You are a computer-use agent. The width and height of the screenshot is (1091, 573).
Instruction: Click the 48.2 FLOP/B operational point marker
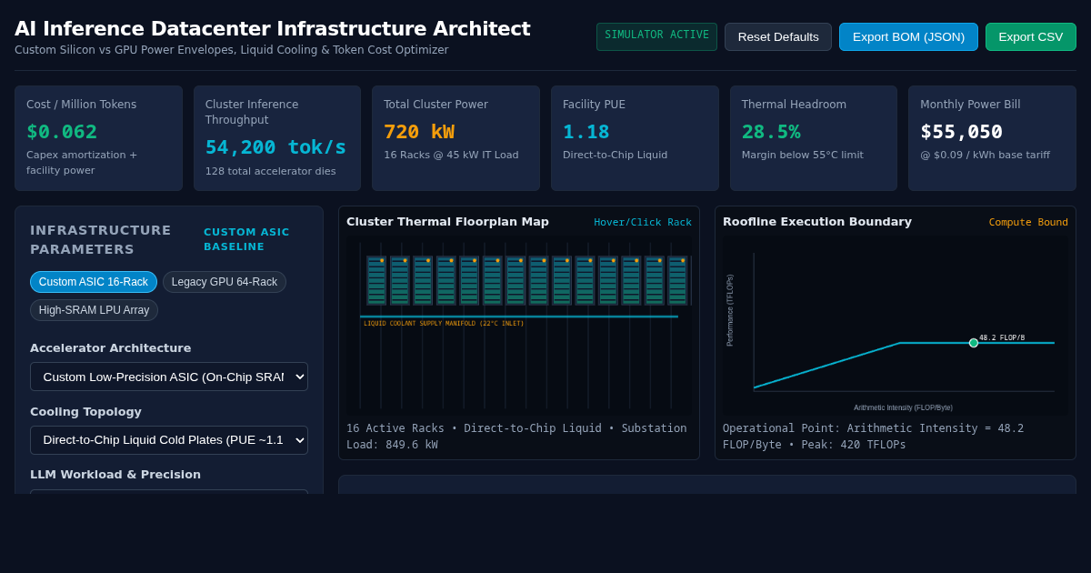[x=974, y=343]
